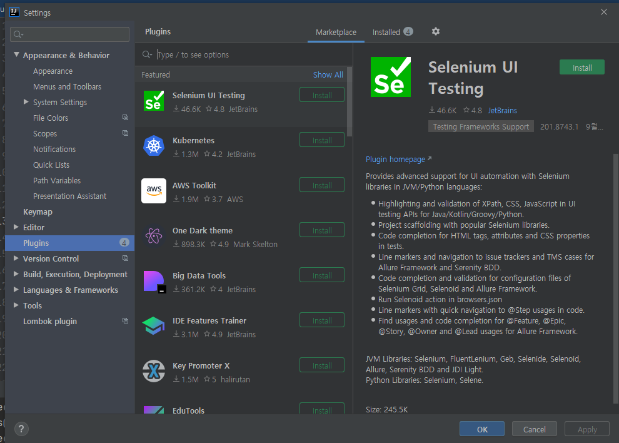The image size is (619, 443).
Task: Click the IDE Features Trainer graduation cap icon
Action: (x=154, y=326)
